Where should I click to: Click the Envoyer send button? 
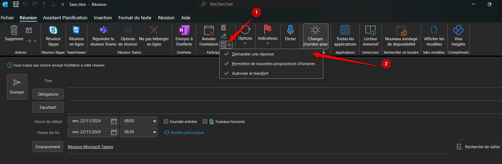coord(17,87)
